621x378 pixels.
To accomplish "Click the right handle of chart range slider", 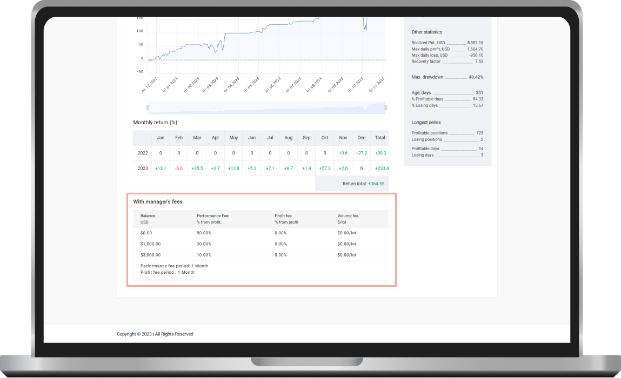I will click(385, 108).
